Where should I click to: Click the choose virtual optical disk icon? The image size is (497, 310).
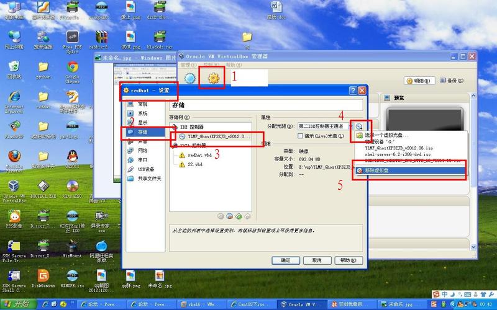coord(359,126)
